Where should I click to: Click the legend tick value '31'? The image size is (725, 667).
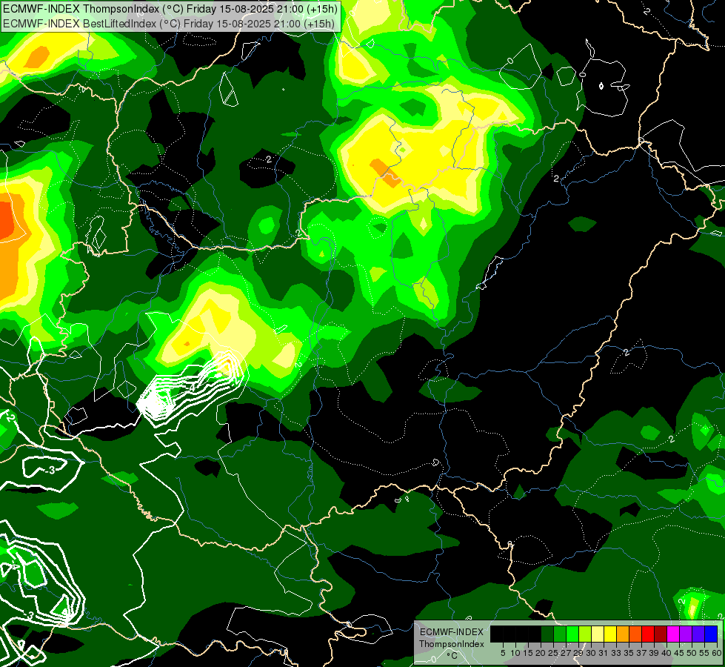coord(604,653)
